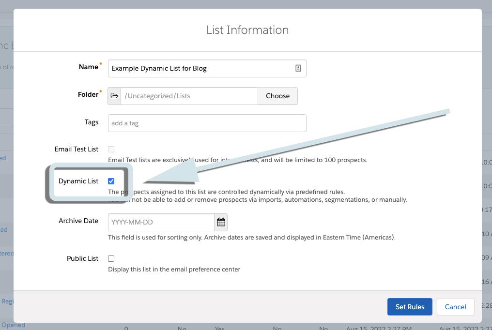This screenshot has height=330, width=492.
Task: Click the /Uncategorized/Lists folder path field
Action: [189, 96]
